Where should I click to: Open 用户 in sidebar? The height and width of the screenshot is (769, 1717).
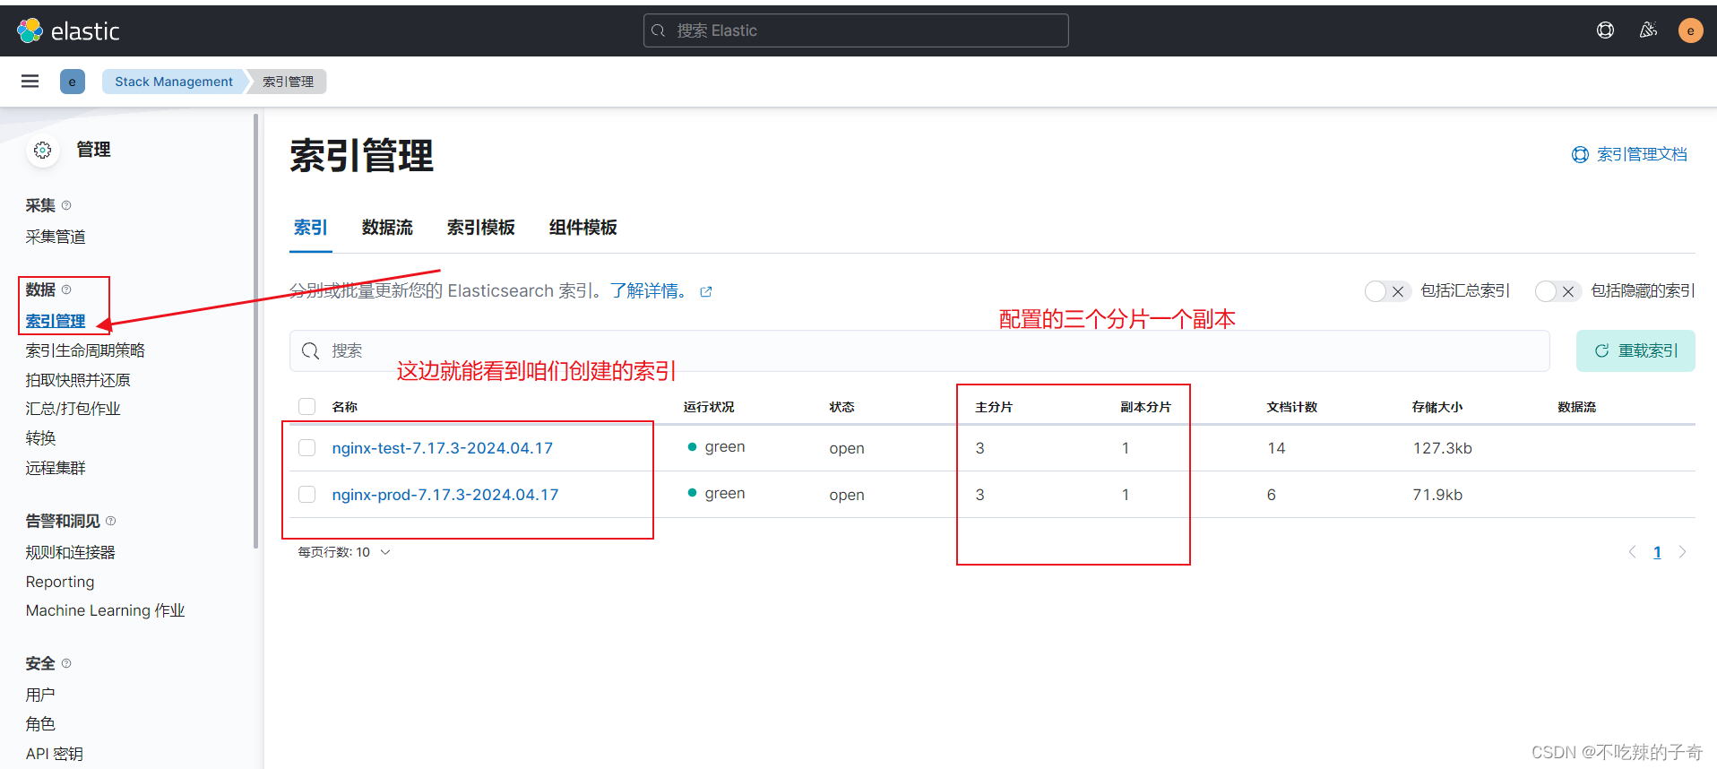[40, 695]
